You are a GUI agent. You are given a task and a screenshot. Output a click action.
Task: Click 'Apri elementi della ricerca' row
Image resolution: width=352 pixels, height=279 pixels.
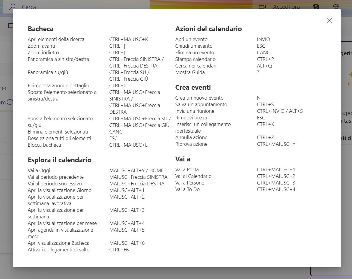(88, 39)
